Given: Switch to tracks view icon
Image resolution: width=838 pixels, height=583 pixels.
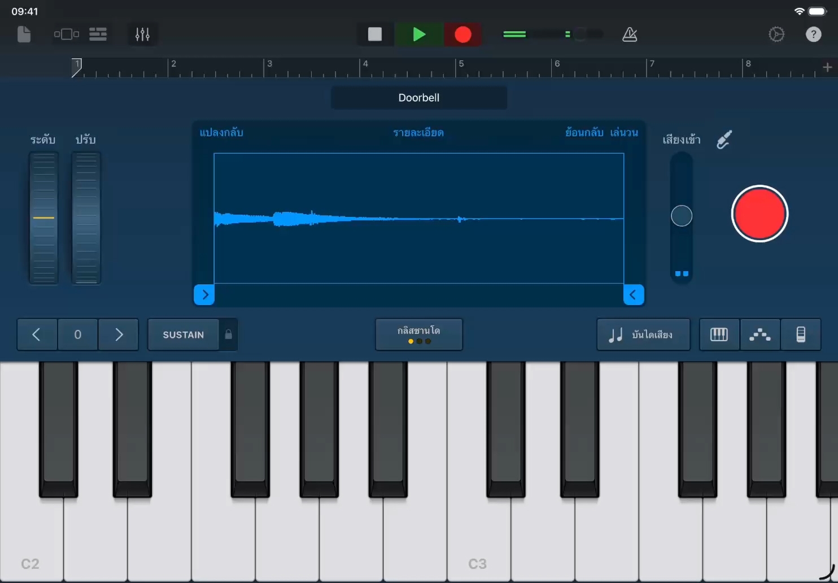Looking at the screenshot, I should [x=98, y=34].
